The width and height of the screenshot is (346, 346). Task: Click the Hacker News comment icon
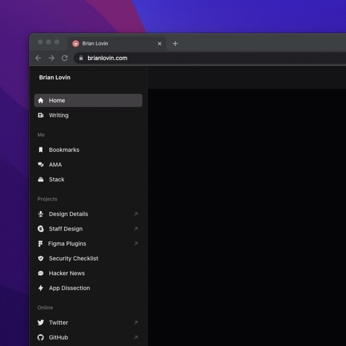point(41,273)
